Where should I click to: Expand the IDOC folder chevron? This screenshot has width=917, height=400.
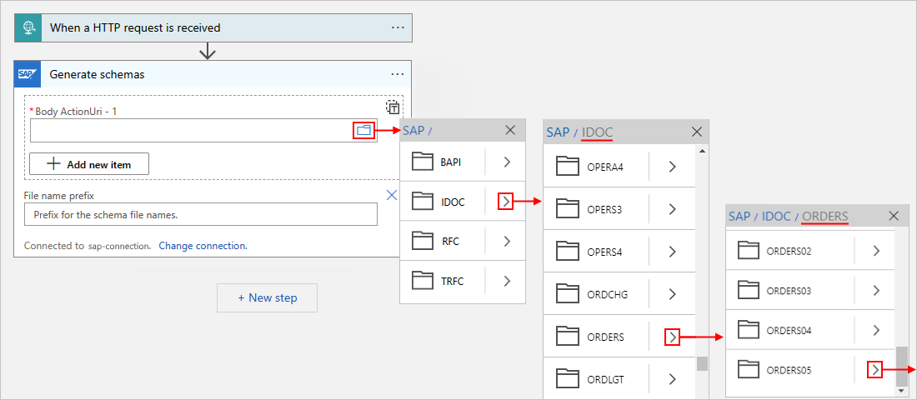(506, 202)
